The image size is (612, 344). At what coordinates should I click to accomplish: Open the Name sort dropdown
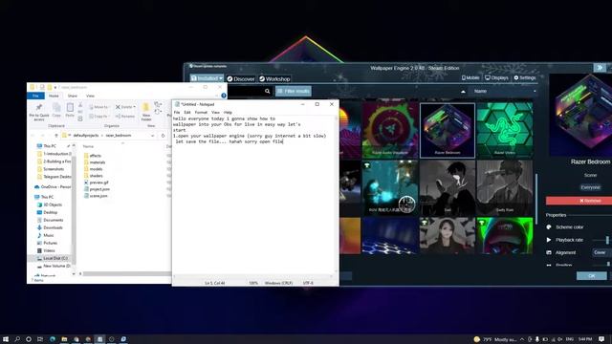click(504, 92)
